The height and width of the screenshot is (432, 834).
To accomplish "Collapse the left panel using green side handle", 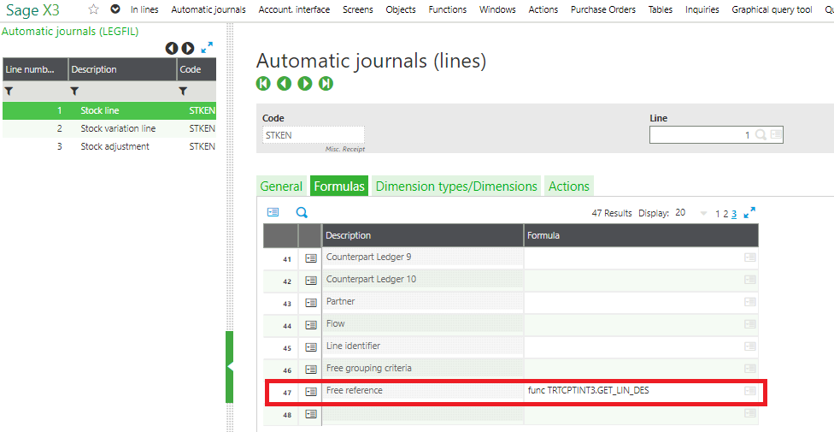I will pos(230,367).
